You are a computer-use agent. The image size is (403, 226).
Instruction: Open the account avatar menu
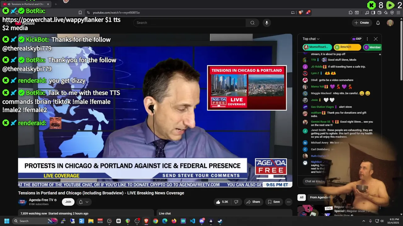click(x=390, y=23)
